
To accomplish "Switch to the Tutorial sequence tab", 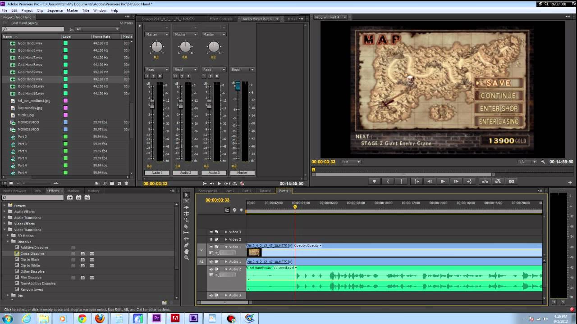I will 265,191.
